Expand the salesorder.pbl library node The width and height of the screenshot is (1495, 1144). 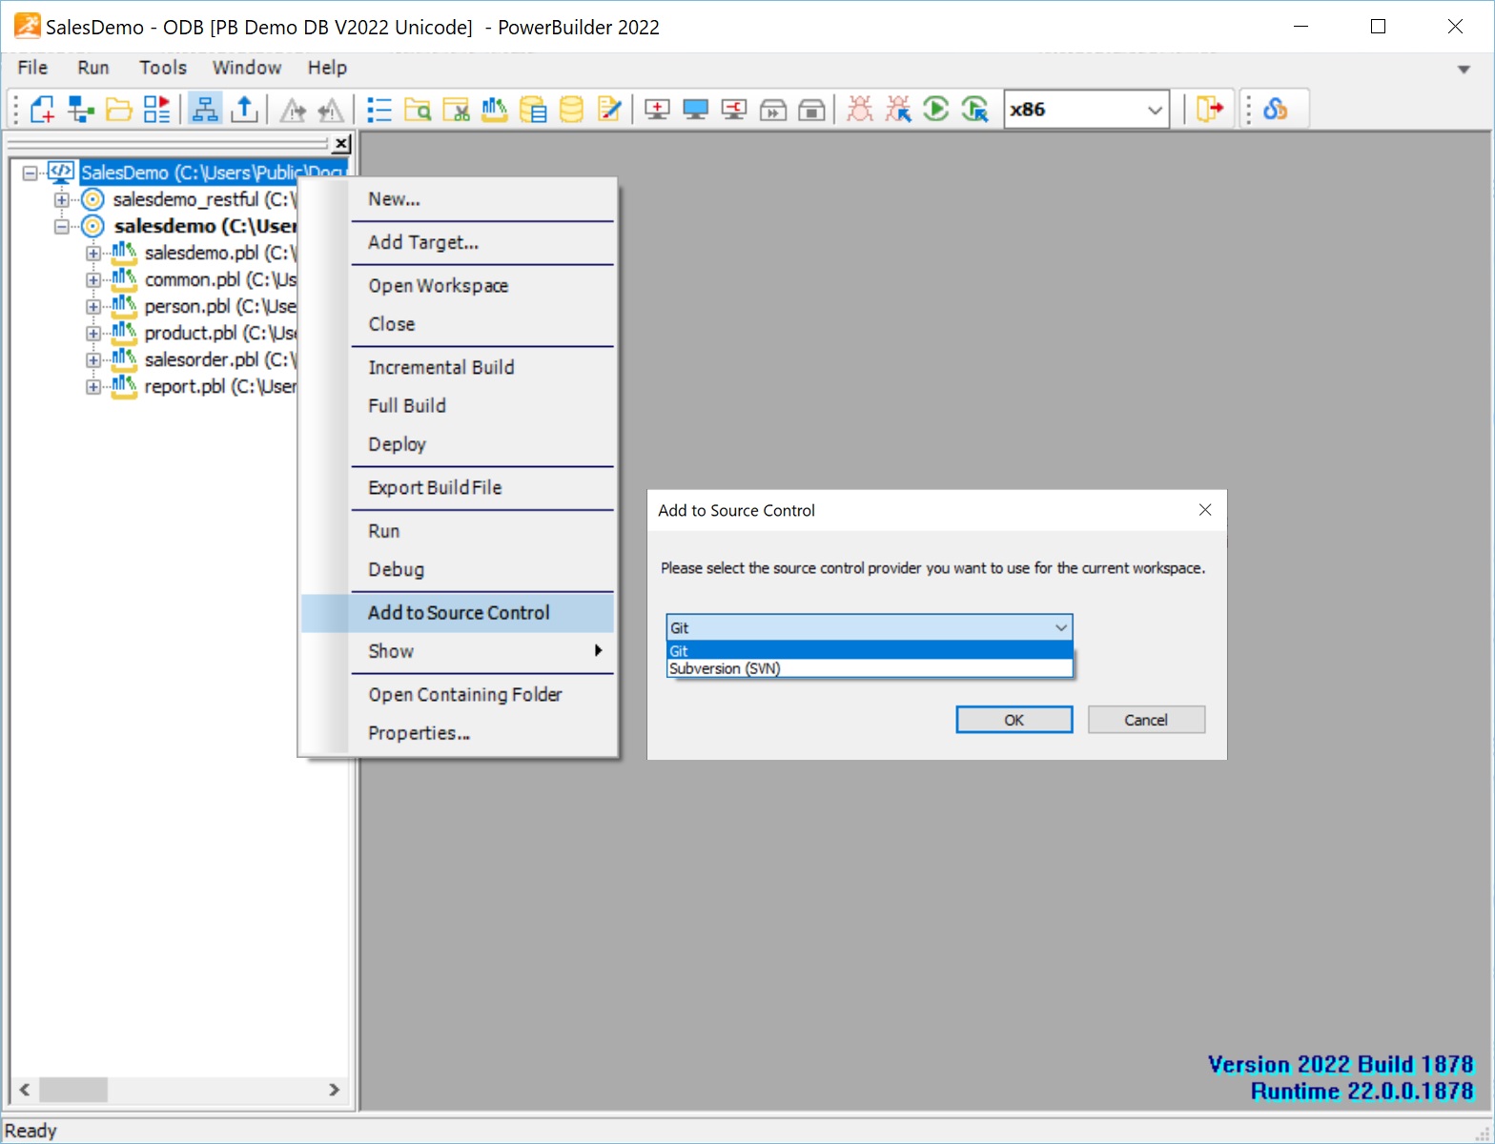tap(92, 360)
